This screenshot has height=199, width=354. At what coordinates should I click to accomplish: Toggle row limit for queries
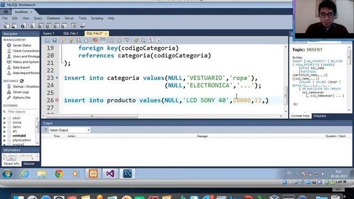click(103, 40)
